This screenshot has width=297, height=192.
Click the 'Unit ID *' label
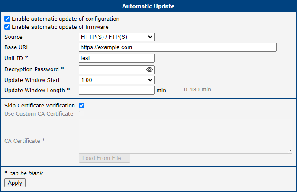(16, 58)
